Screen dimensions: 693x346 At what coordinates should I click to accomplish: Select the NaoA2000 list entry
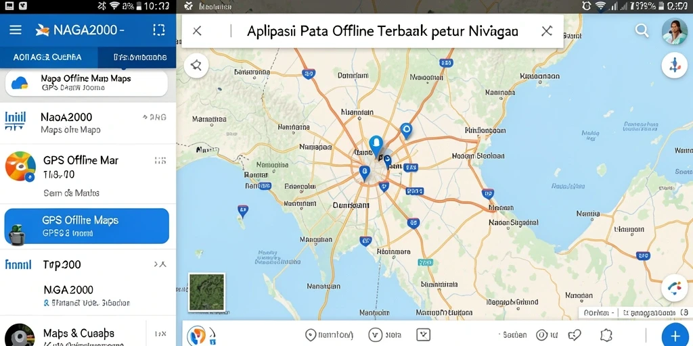coord(88,123)
